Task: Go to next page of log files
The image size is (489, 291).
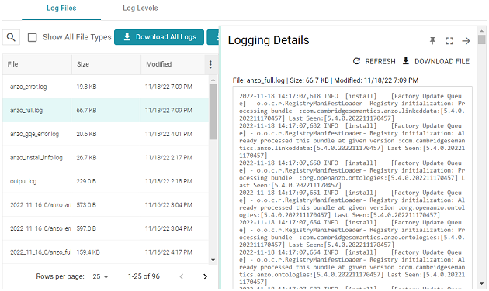Action: pyautogui.click(x=205, y=276)
